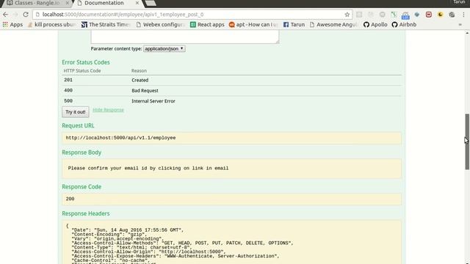
Task: Click inside the body parameter text area
Action: pyautogui.click(x=185, y=37)
